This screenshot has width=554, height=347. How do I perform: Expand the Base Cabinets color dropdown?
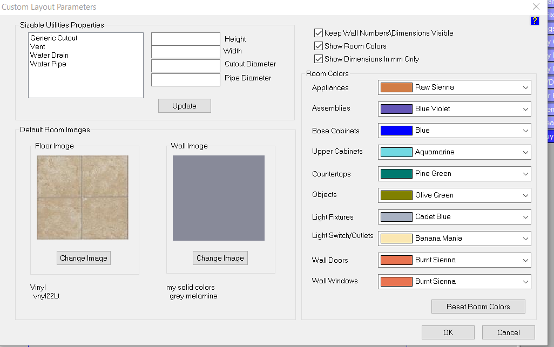pyautogui.click(x=454, y=131)
